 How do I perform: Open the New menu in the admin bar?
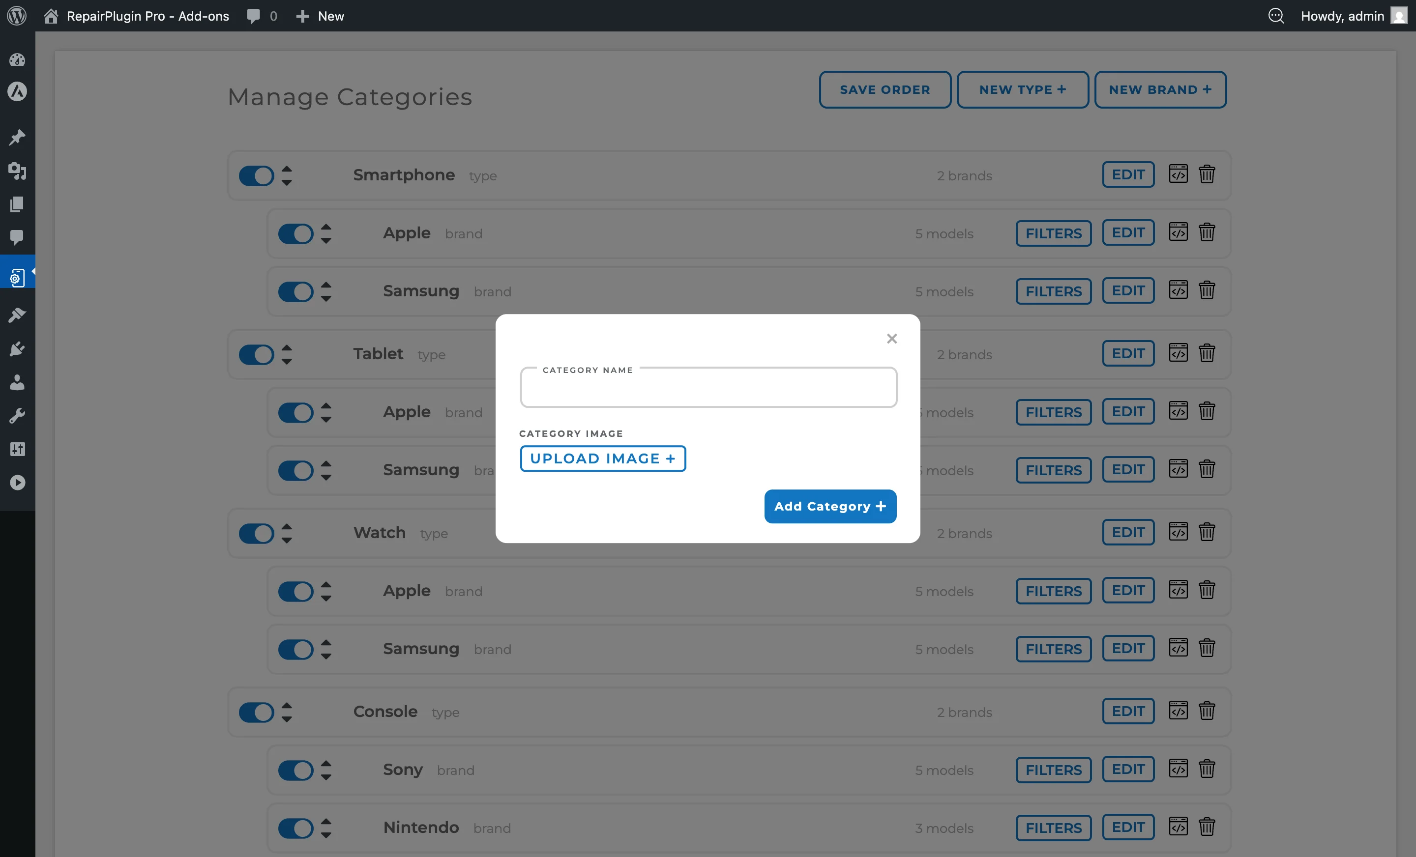pyautogui.click(x=320, y=16)
